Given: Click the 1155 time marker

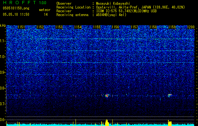Looking at the screenshot, I should click(97, 27).
